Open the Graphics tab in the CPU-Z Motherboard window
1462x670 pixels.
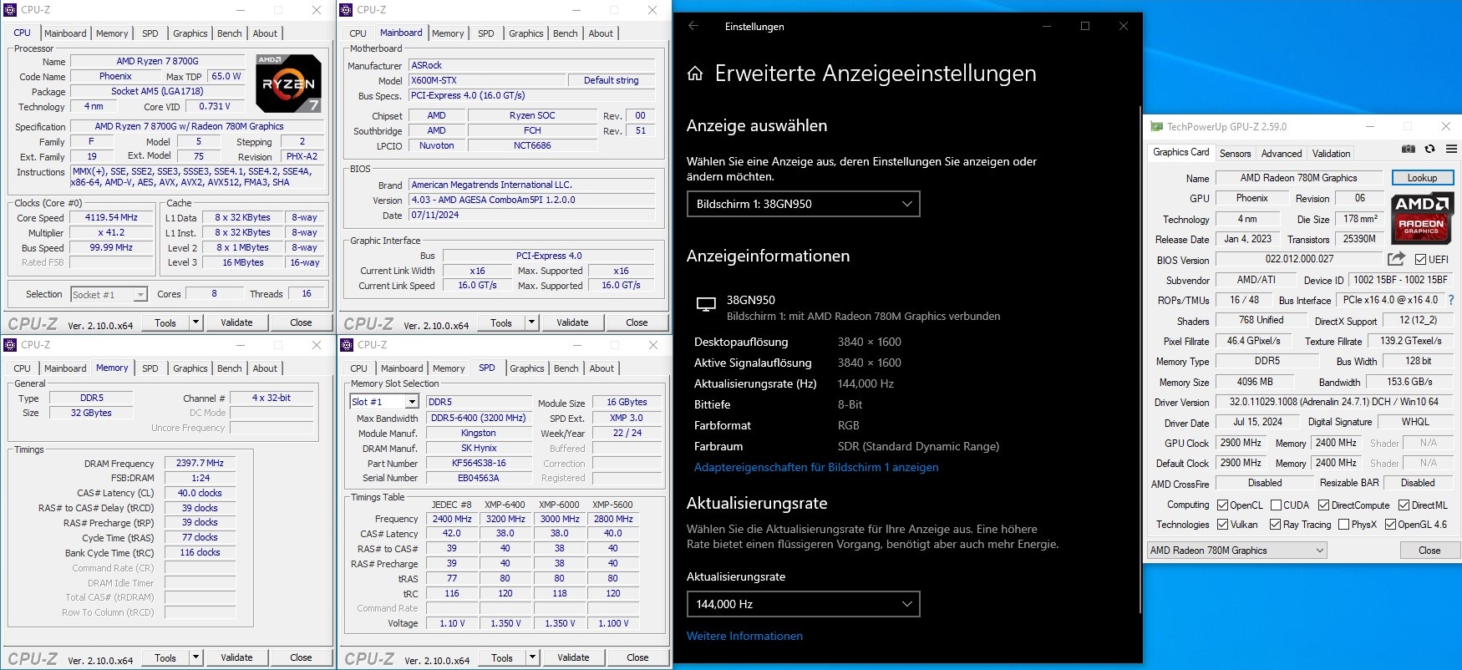coord(526,33)
